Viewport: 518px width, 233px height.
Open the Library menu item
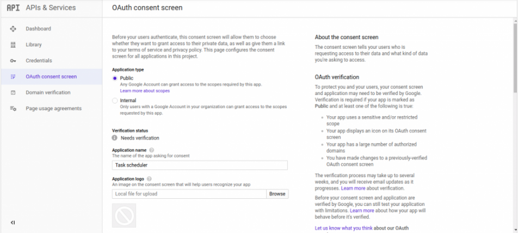pyautogui.click(x=34, y=45)
